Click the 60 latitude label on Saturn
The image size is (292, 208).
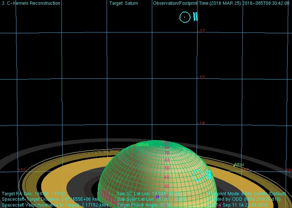(167, 160)
